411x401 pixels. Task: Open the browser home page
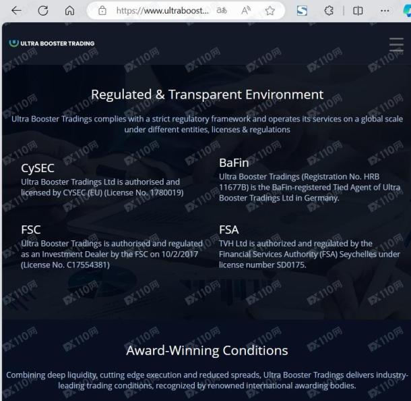coord(69,11)
